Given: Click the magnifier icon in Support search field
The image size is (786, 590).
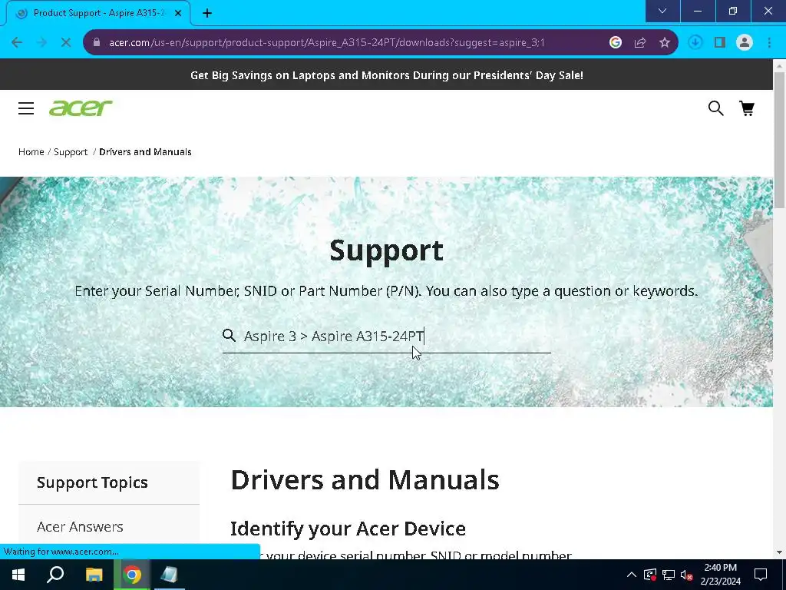Looking at the screenshot, I should pyautogui.click(x=229, y=336).
